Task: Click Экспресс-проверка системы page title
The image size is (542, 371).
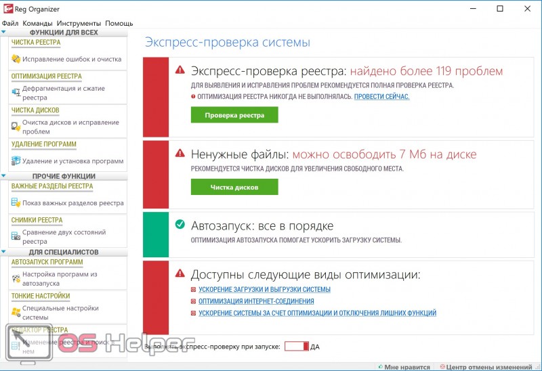Action: click(228, 42)
